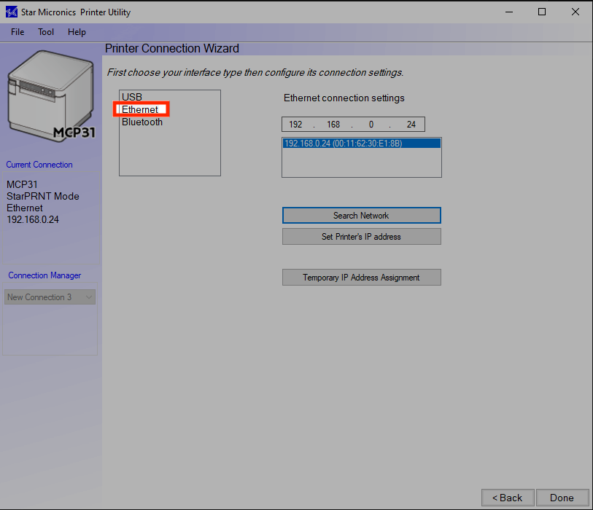Click the Search Network button
The image size is (593, 510).
coord(361,215)
